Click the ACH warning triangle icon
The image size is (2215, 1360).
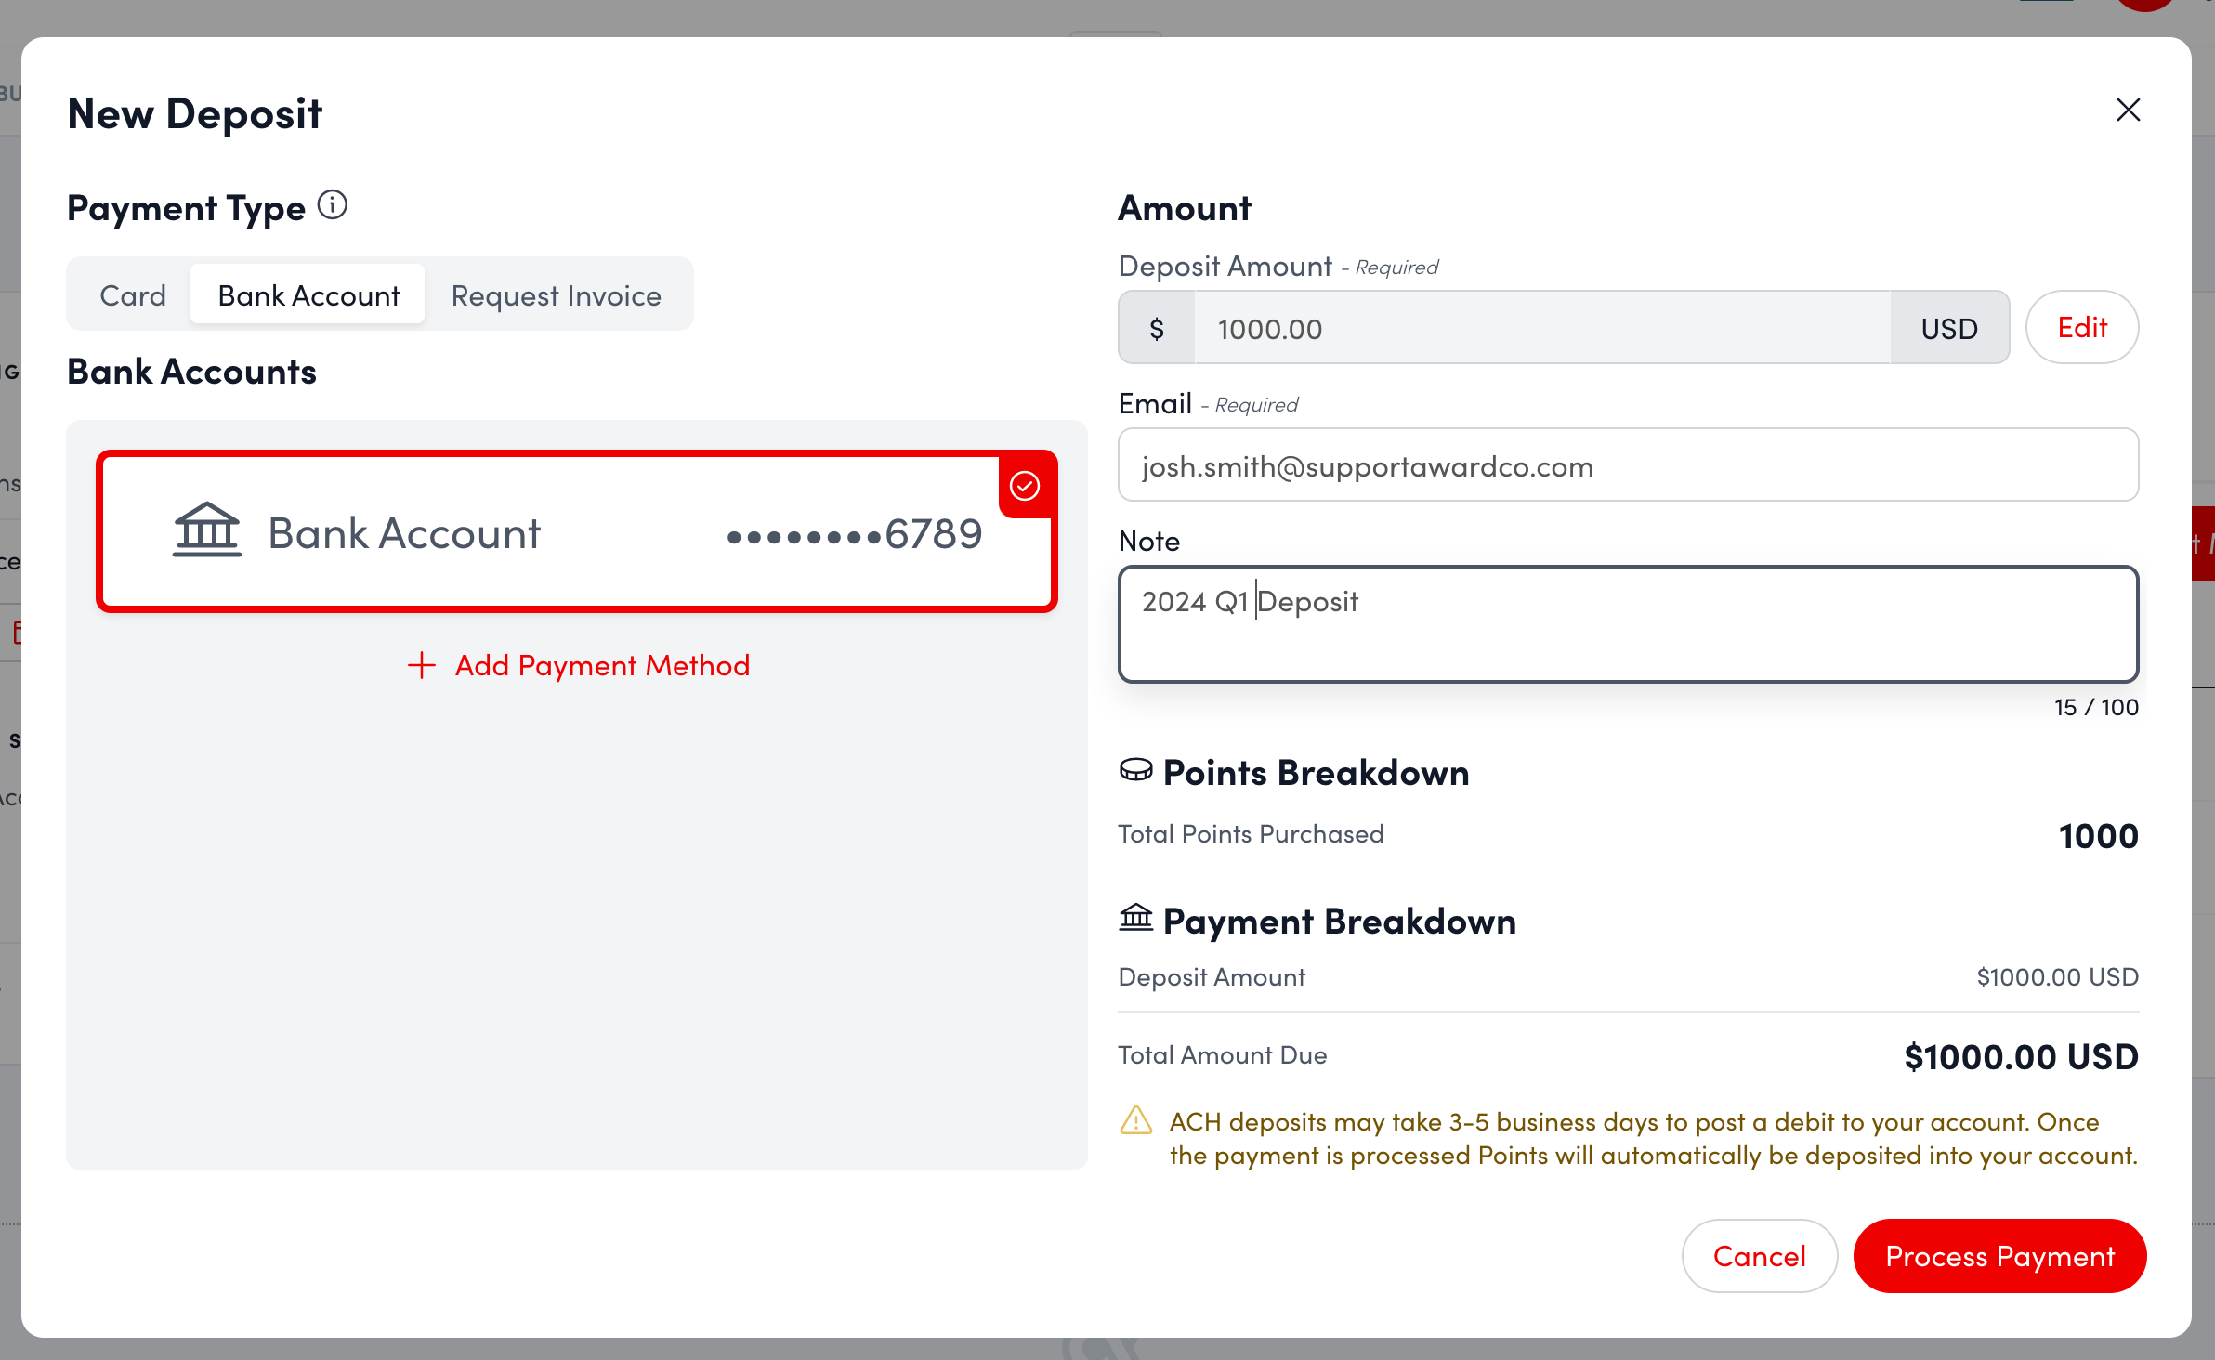point(1135,1121)
